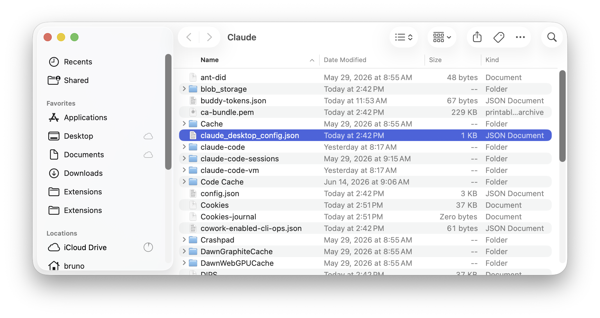Click the ca-bundle.pem certificate icon
600x318 pixels.
pyautogui.click(x=193, y=112)
